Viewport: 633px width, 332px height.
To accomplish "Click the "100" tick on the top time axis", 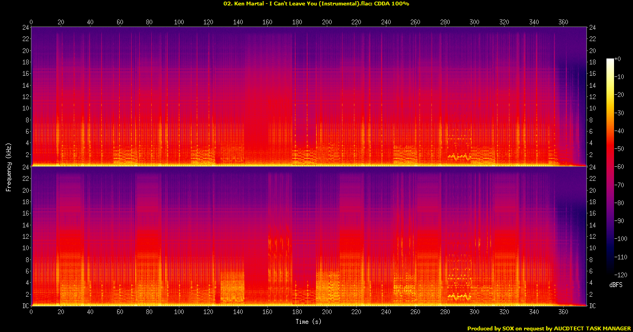I will [179, 22].
